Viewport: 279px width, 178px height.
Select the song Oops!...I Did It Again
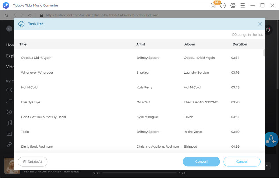pyautogui.click(x=36, y=58)
